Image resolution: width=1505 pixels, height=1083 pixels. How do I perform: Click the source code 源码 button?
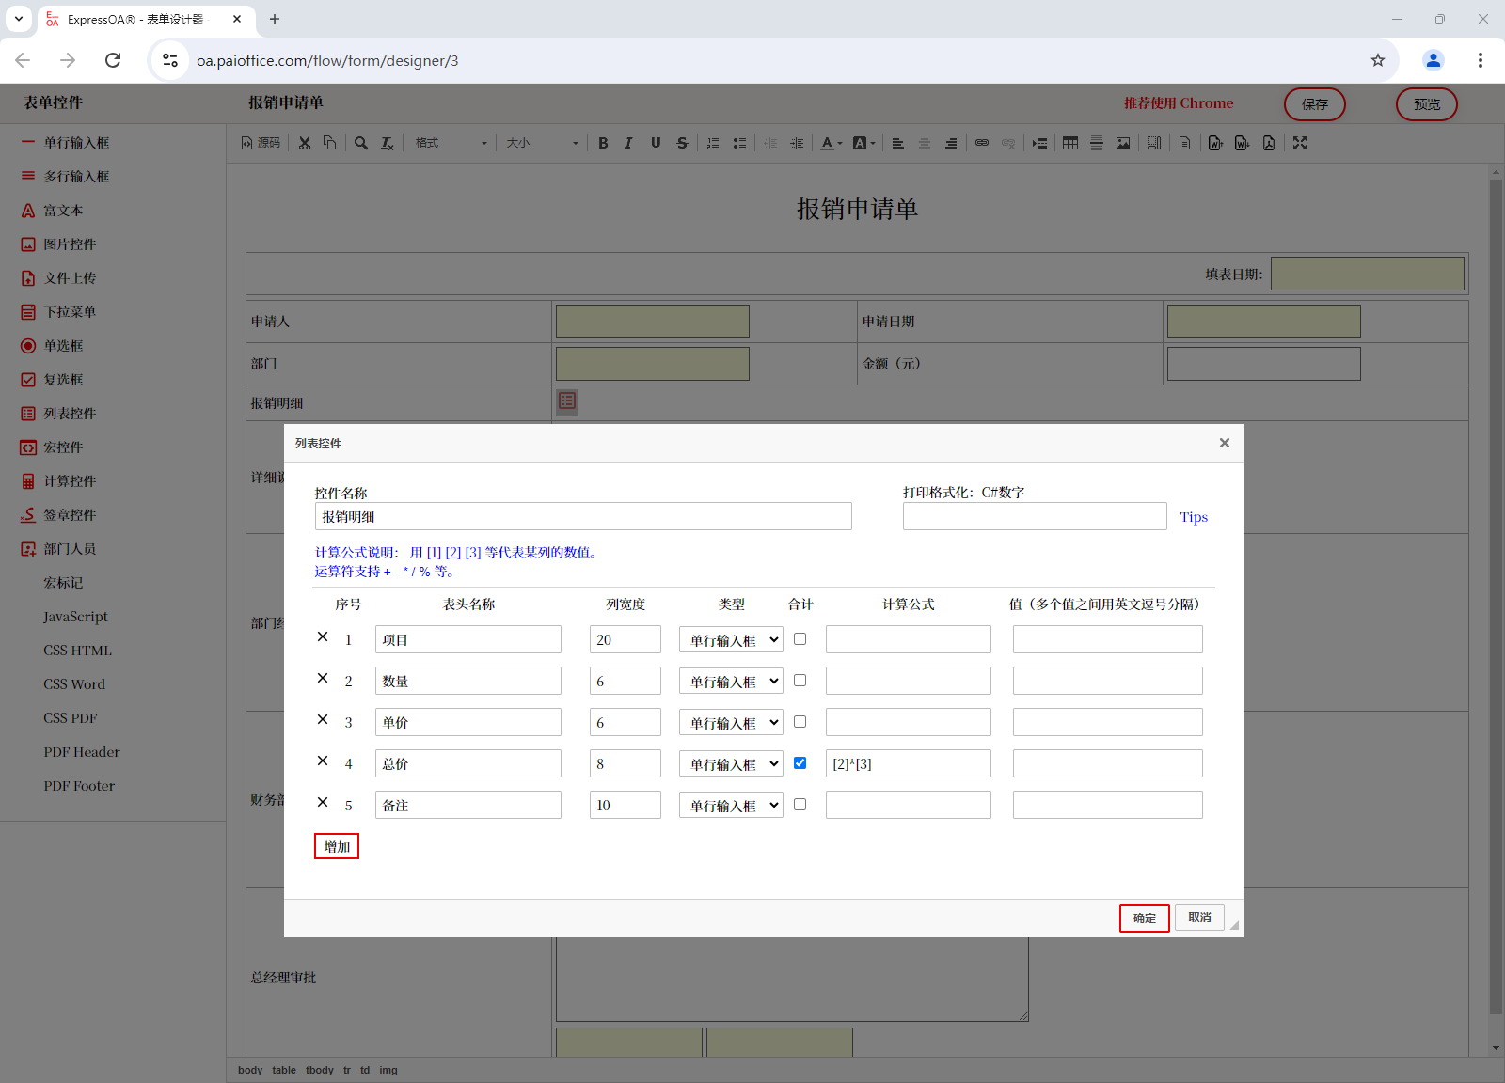(261, 143)
